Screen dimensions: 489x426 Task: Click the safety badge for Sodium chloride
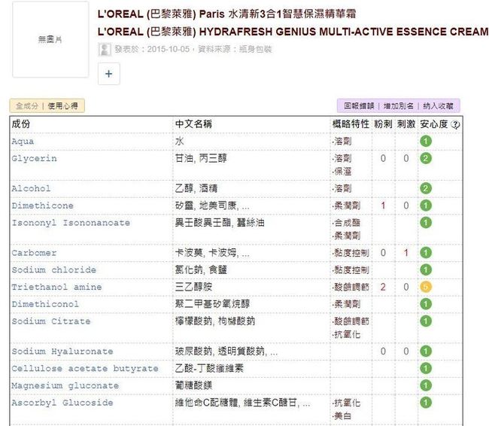click(426, 269)
